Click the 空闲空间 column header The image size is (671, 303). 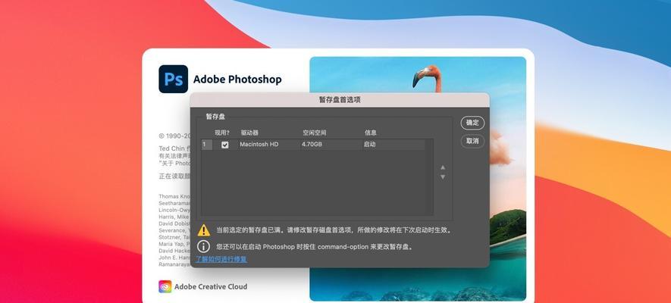pos(315,133)
